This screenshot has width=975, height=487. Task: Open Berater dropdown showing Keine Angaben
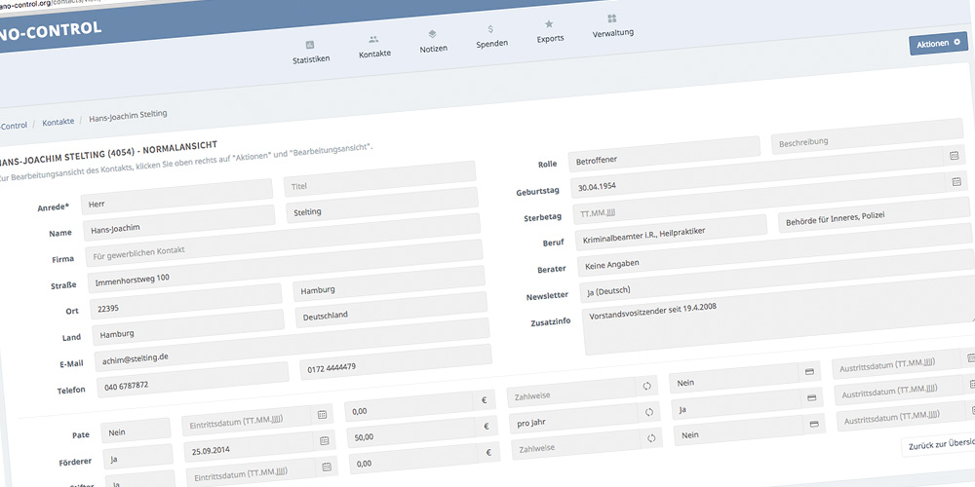tap(774, 251)
